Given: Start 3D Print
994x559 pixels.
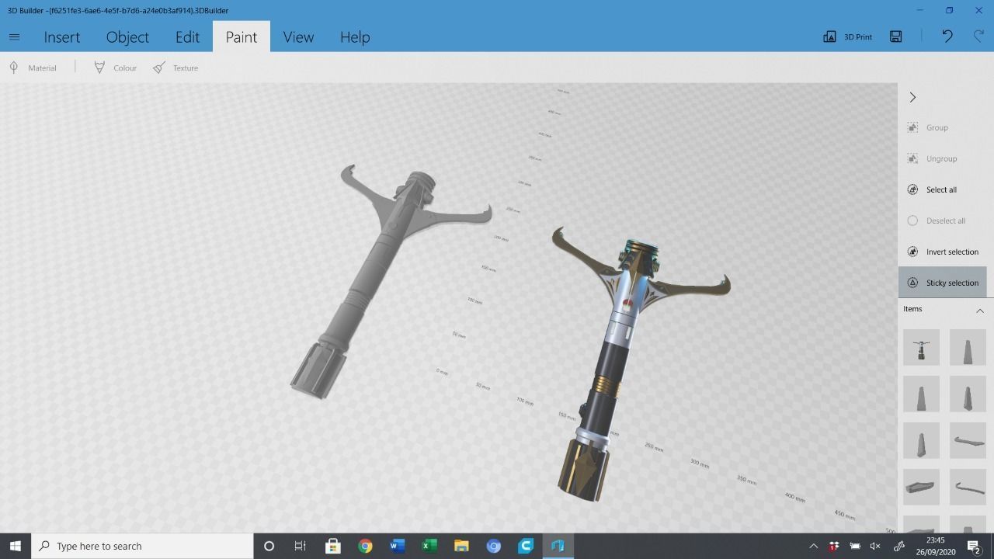Looking at the screenshot, I should (848, 36).
